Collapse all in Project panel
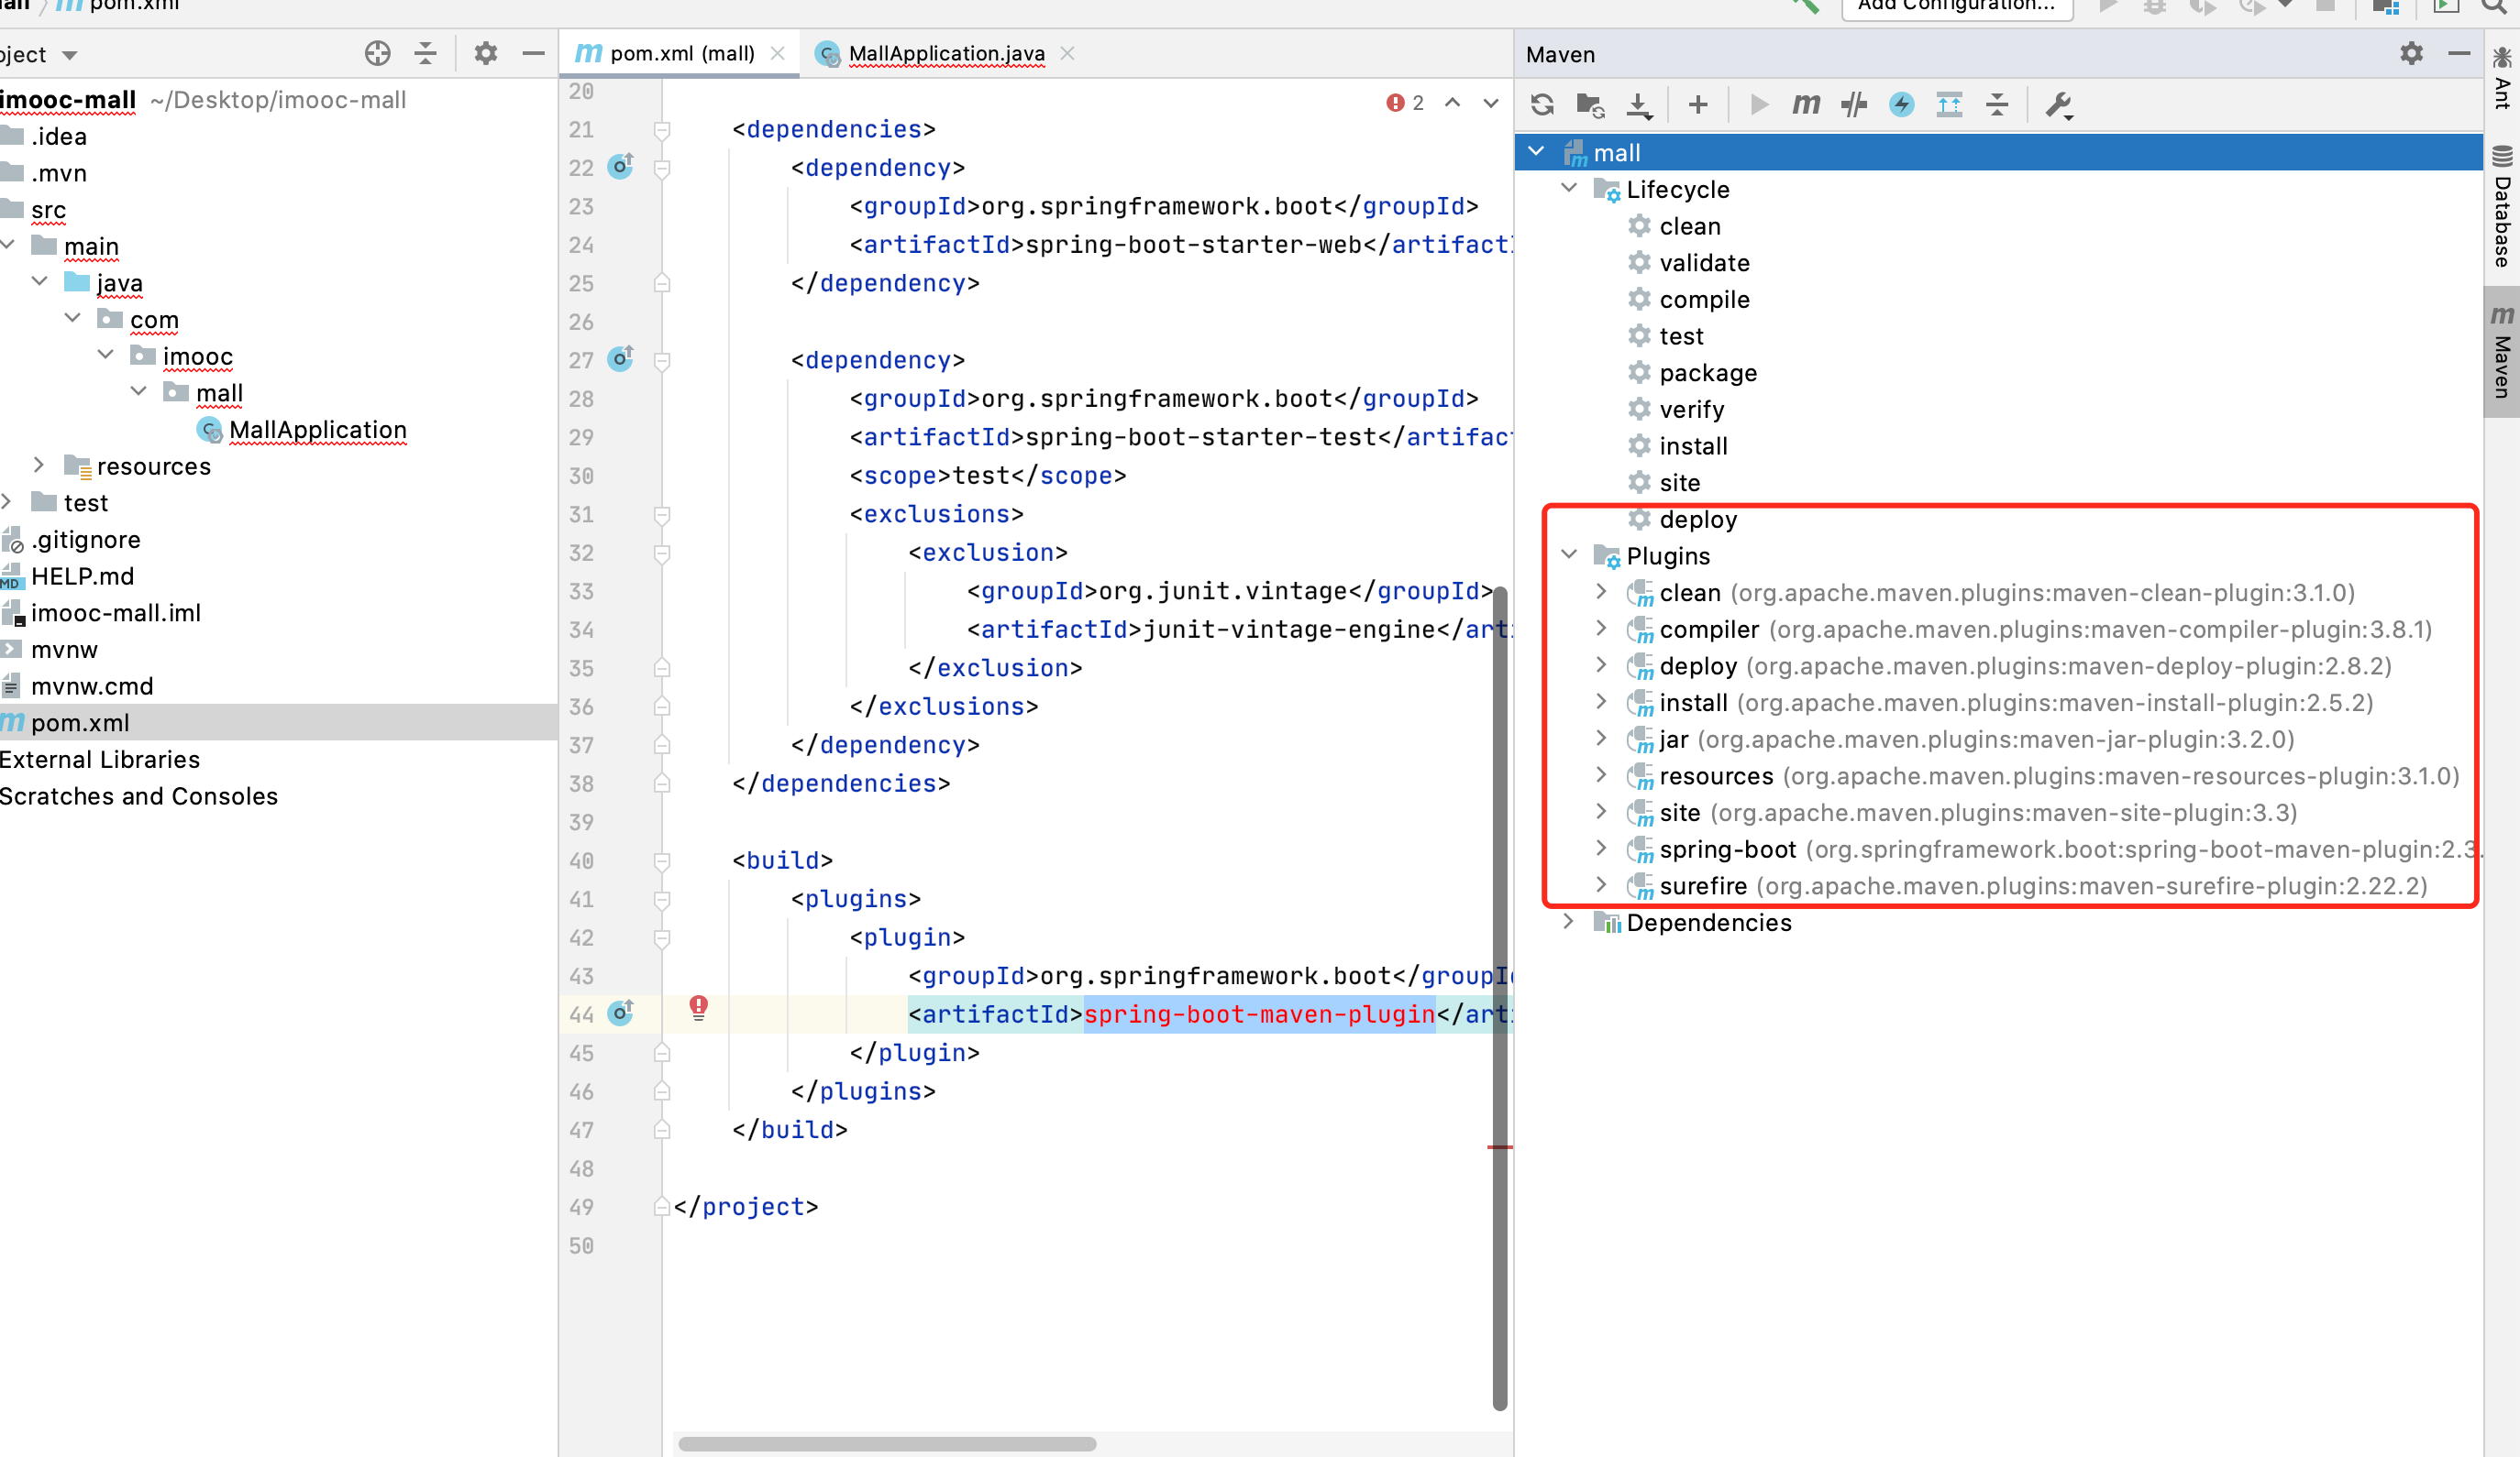Viewport: 2520px width, 1457px height. coord(426,54)
